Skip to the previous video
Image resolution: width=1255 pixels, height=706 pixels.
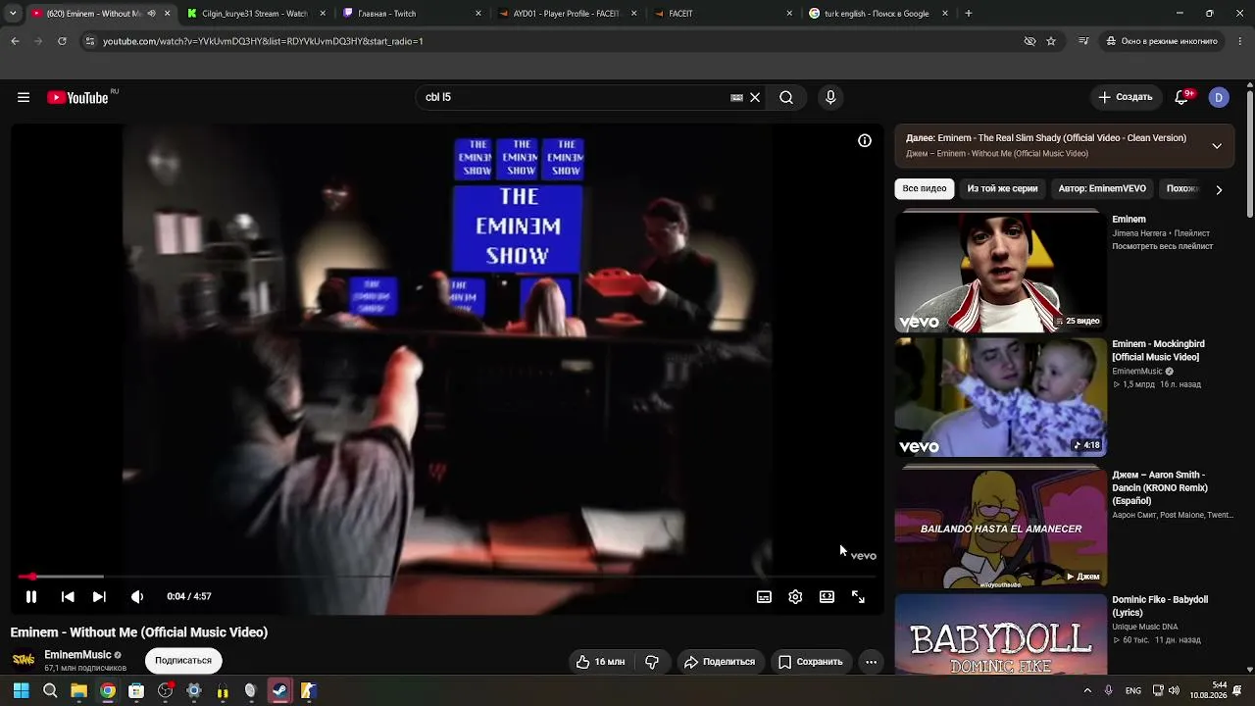point(68,596)
